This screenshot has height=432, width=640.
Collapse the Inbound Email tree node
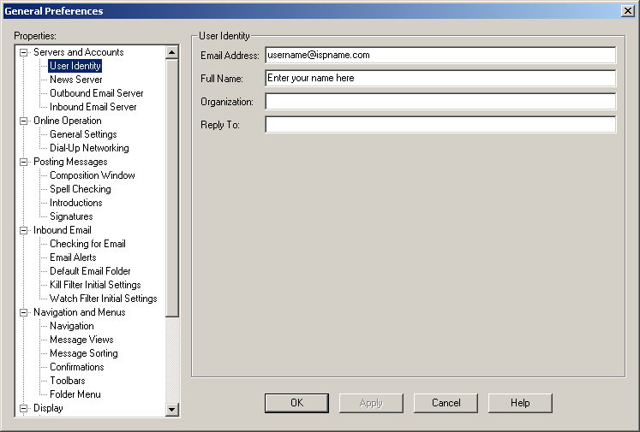tap(24, 230)
